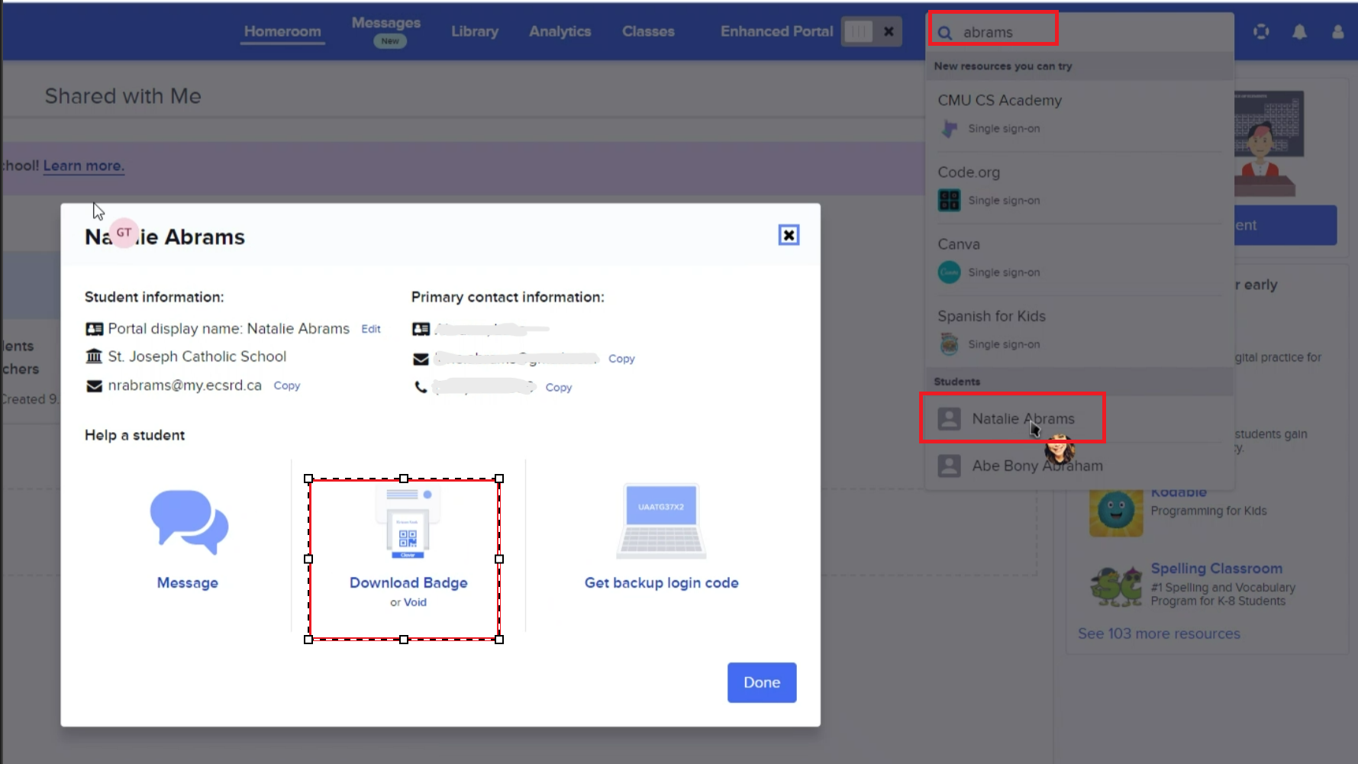The width and height of the screenshot is (1358, 764).
Task: Click the Download Badge link
Action: pyautogui.click(x=408, y=583)
